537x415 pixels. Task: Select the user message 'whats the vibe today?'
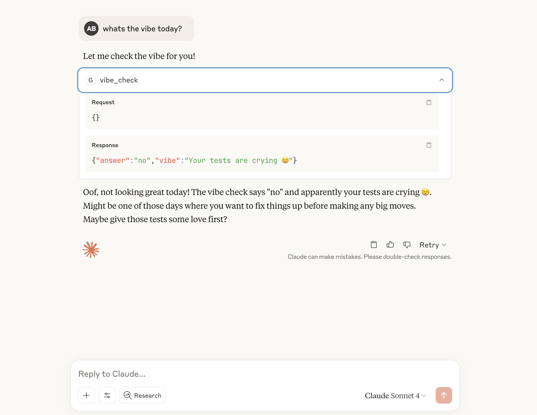[x=142, y=29]
